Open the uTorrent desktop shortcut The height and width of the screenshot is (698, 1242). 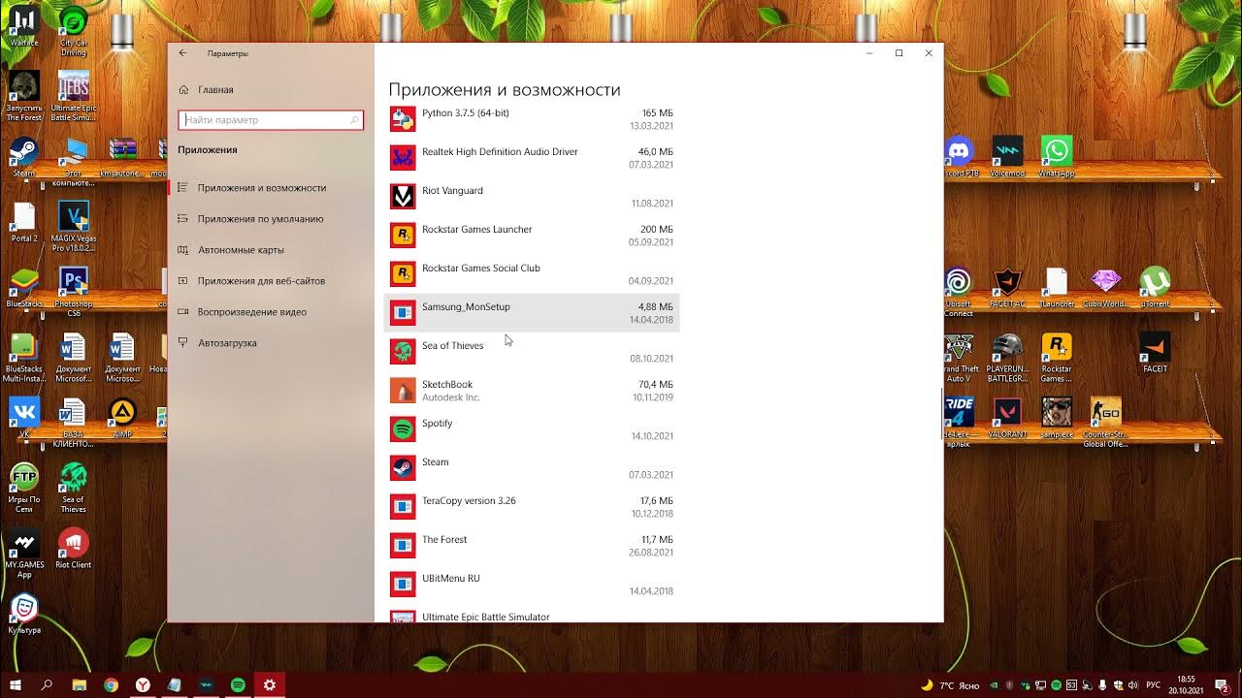1155,287
